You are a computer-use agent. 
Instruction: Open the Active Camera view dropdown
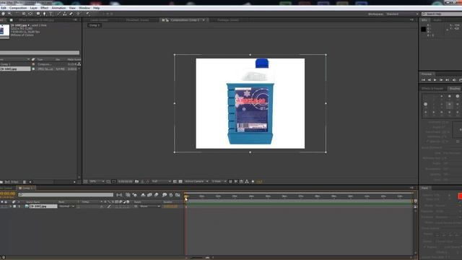pyautogui.click(x=196, y=181)
